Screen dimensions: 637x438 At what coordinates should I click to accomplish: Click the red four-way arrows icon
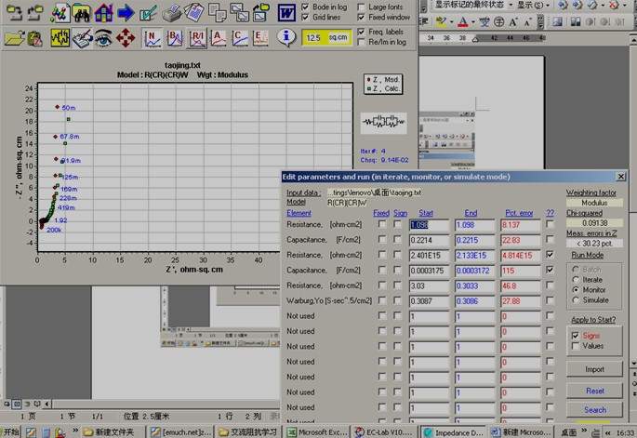click(x=127, y=38)
